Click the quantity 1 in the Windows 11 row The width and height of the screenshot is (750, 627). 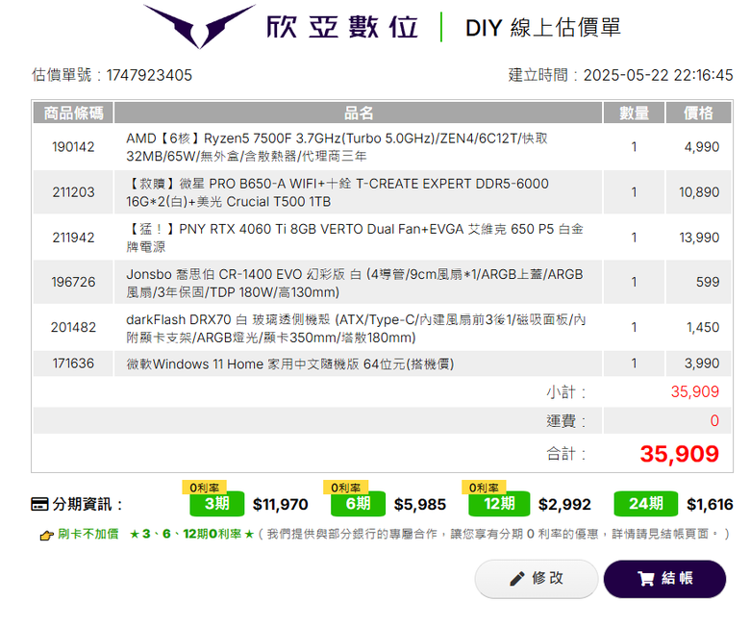coord(634,364)
